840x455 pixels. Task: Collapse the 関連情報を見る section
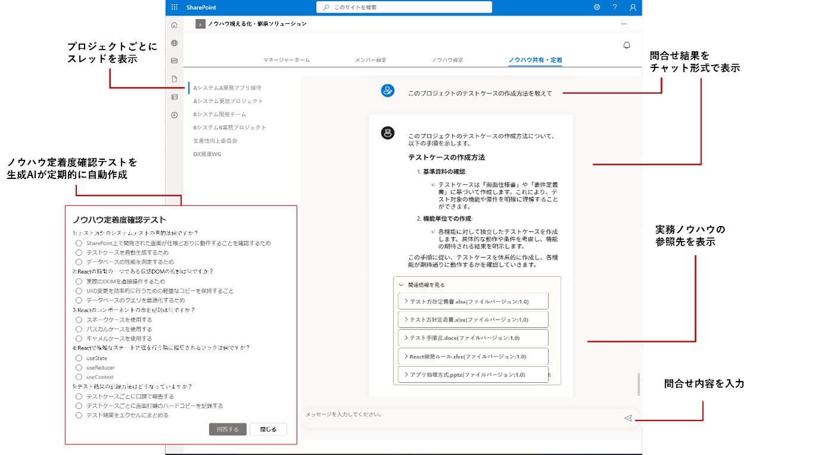(422, 285)
